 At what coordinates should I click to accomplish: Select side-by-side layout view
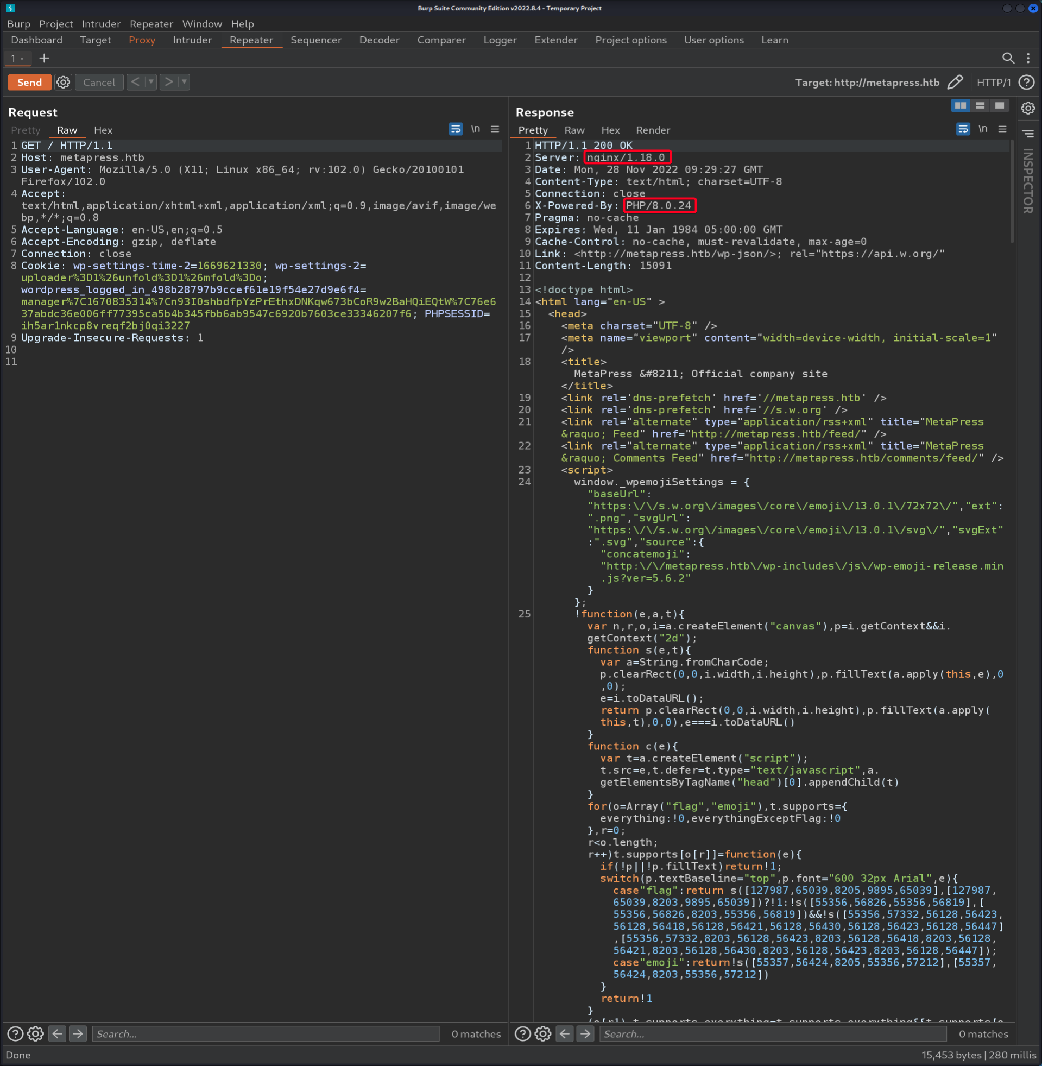[961, 105]
